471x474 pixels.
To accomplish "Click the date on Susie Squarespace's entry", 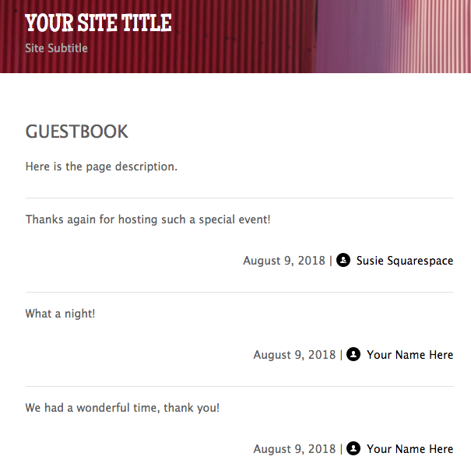I will [284, 261].
